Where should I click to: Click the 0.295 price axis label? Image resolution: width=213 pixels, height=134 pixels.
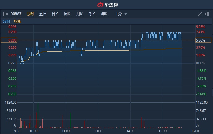(x=12, y=27)
